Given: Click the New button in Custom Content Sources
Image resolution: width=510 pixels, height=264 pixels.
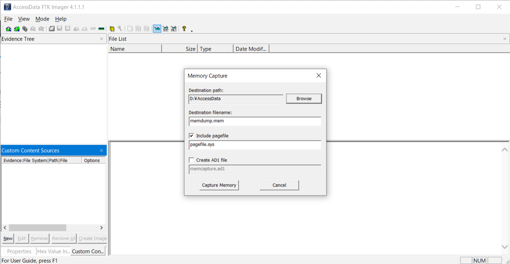Looking at the screenshot, I should tap(8, 239).
